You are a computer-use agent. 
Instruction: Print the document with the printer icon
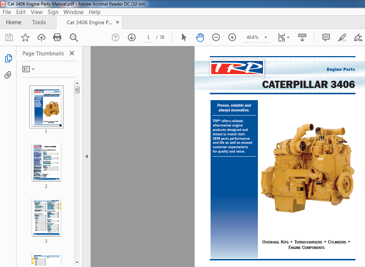tap(57, 37)
